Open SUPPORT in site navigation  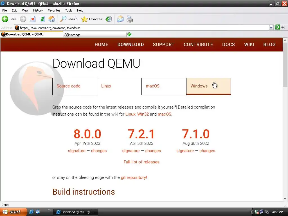point(164,44)
